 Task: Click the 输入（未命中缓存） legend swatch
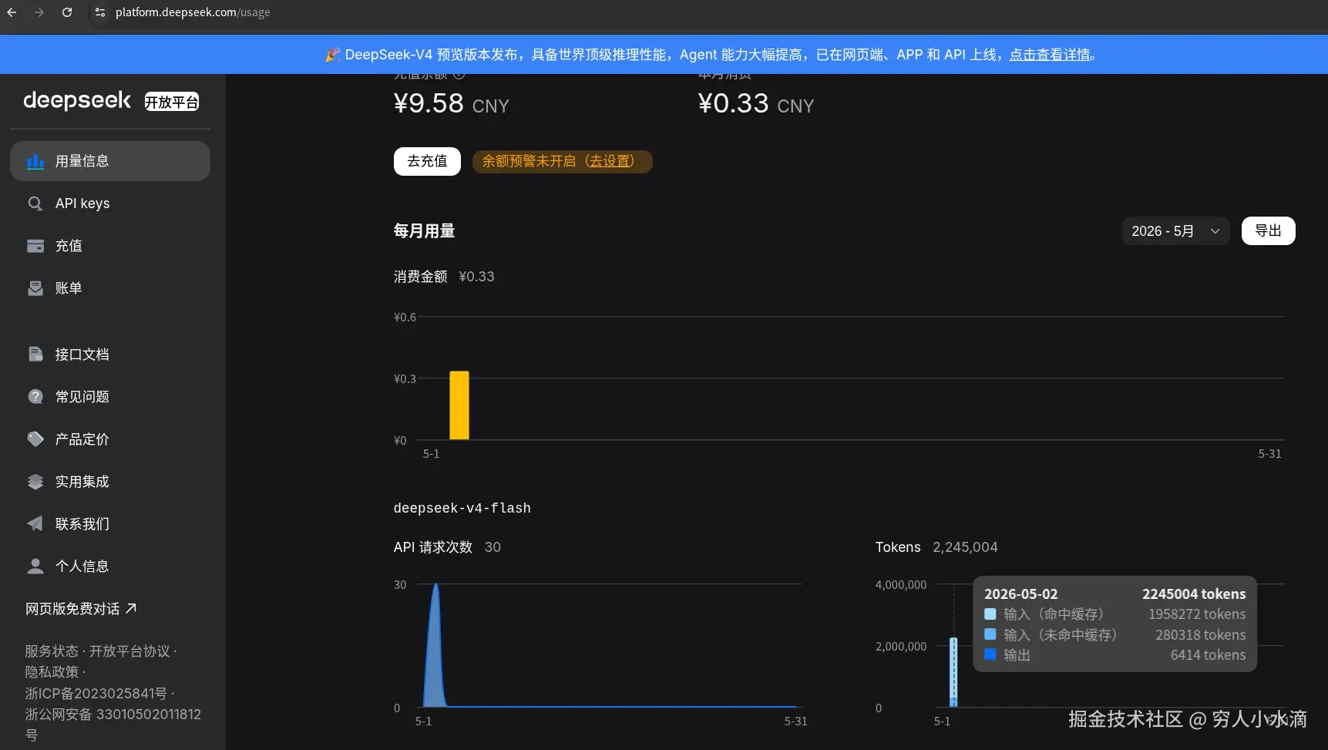(990, 634)
